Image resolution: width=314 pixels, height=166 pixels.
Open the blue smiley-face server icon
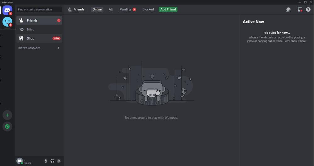click(8, 22)
